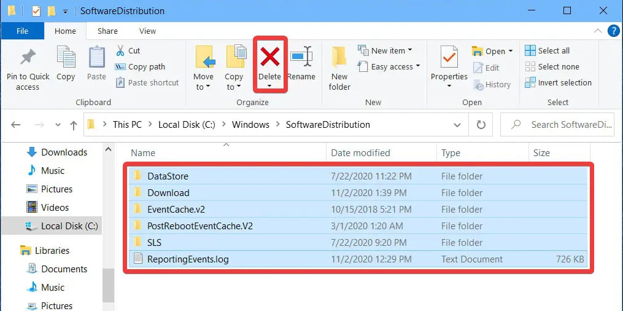
Task: Open Documents under Libraries
Action: (x=56, y=269)
